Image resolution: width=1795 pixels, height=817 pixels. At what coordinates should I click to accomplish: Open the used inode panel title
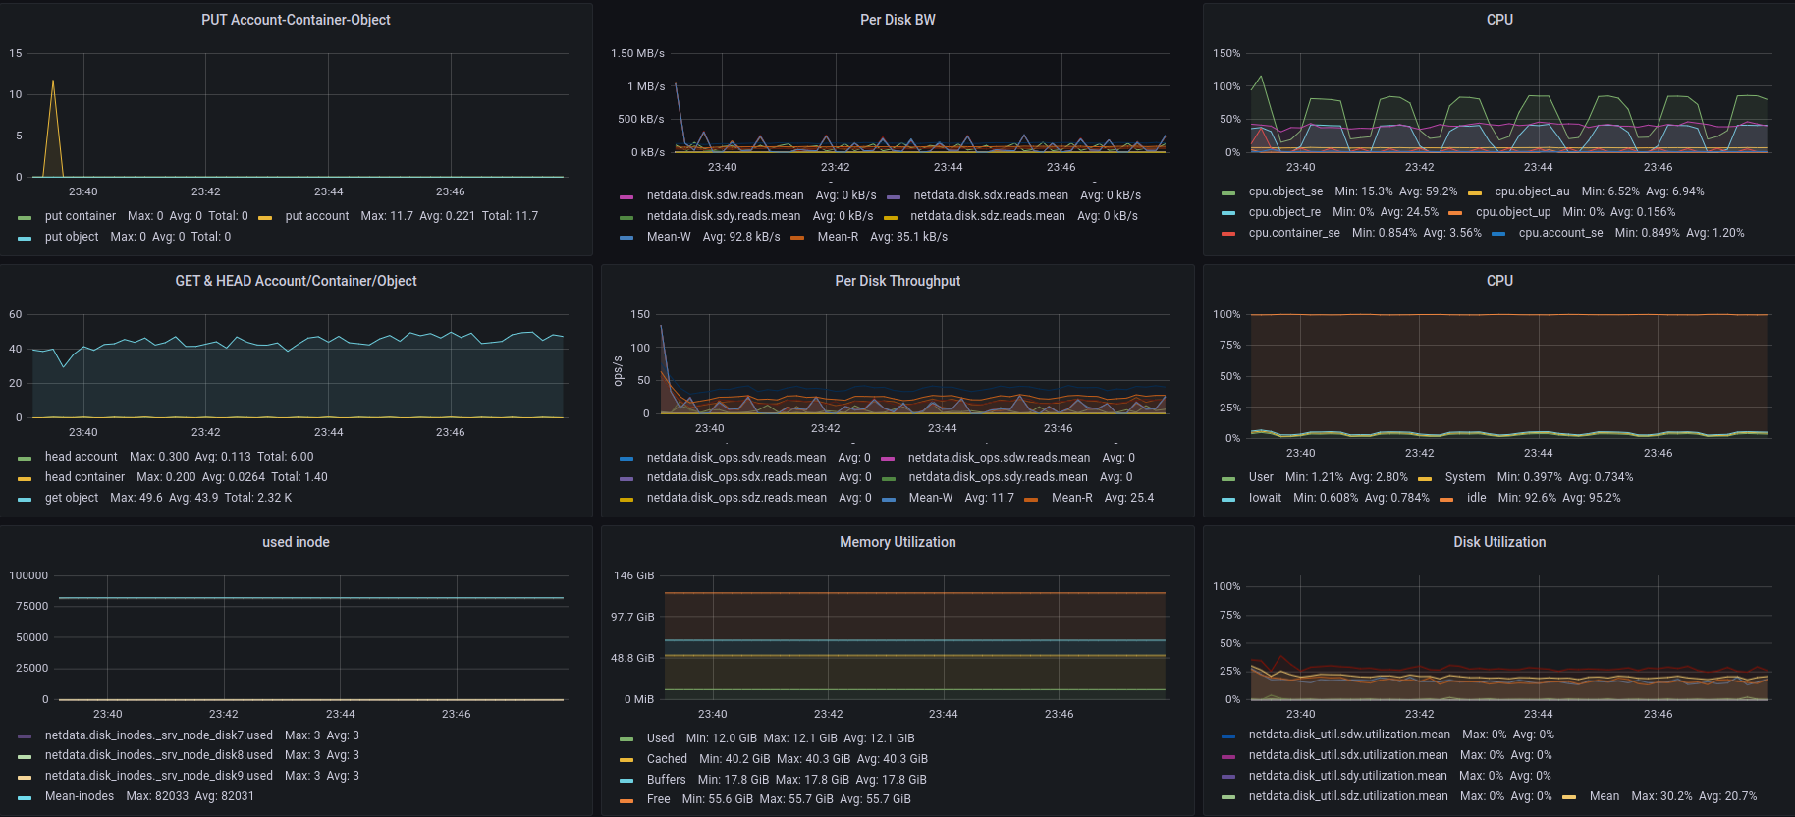pyautogui.click(x=296, y=542)
